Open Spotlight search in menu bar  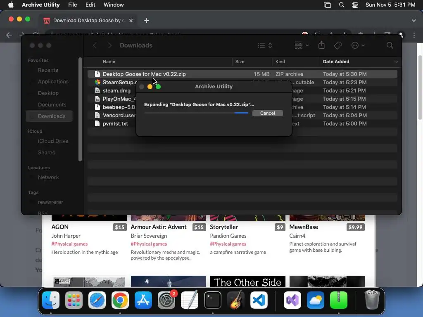[342, 5]
